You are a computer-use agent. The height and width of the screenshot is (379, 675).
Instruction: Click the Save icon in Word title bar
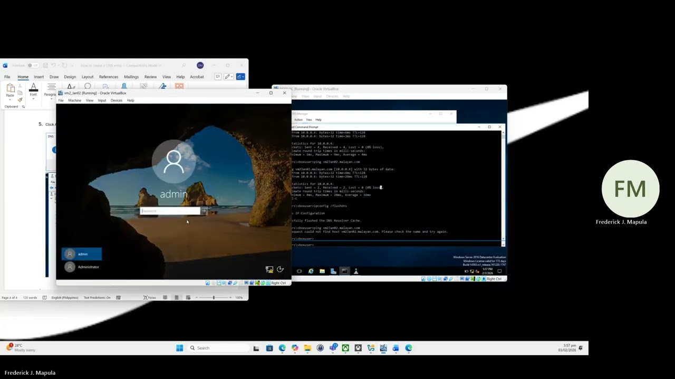click(45, 65)
